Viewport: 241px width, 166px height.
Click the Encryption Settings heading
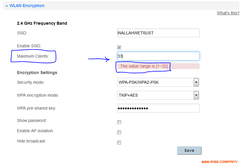37,73
